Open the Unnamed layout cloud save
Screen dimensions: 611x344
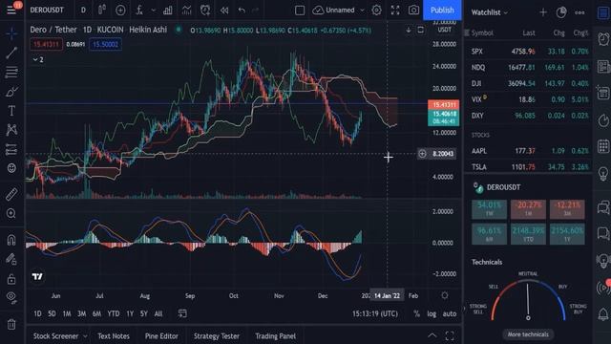click(x=334, y=11)
